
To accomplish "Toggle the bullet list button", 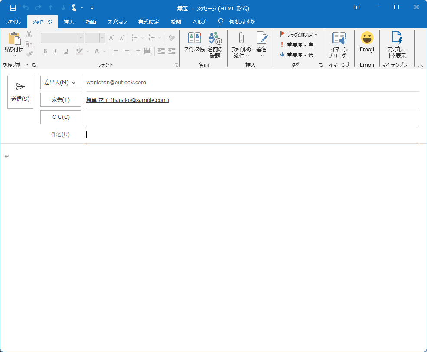I will (134, 38).
